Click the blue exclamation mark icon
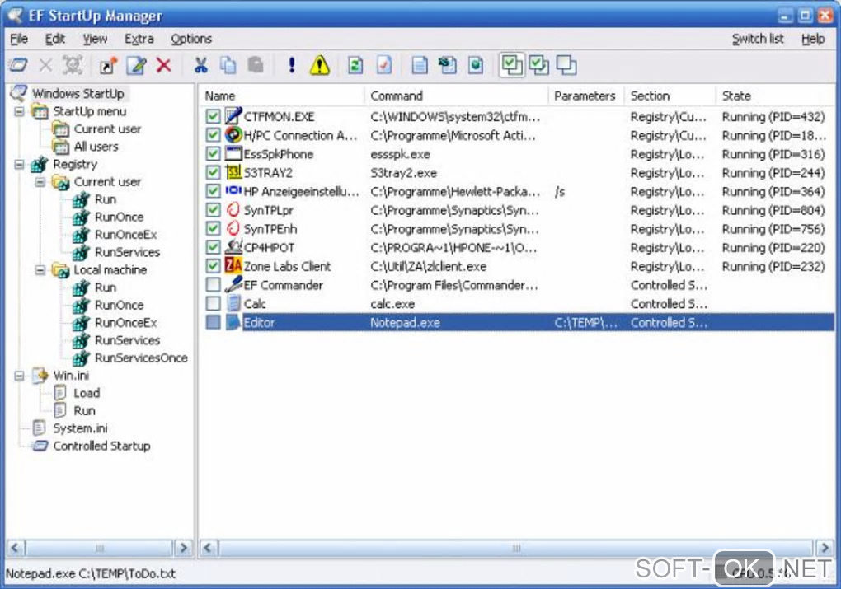Image resolution: width=841 pixels, height=589 pixels. [291, 65]
